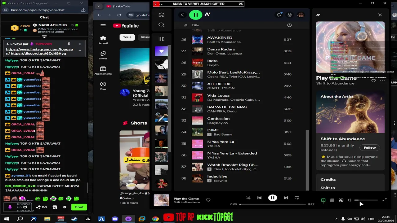Skip to previous track
397x223 pixels.
pos(259,198)
